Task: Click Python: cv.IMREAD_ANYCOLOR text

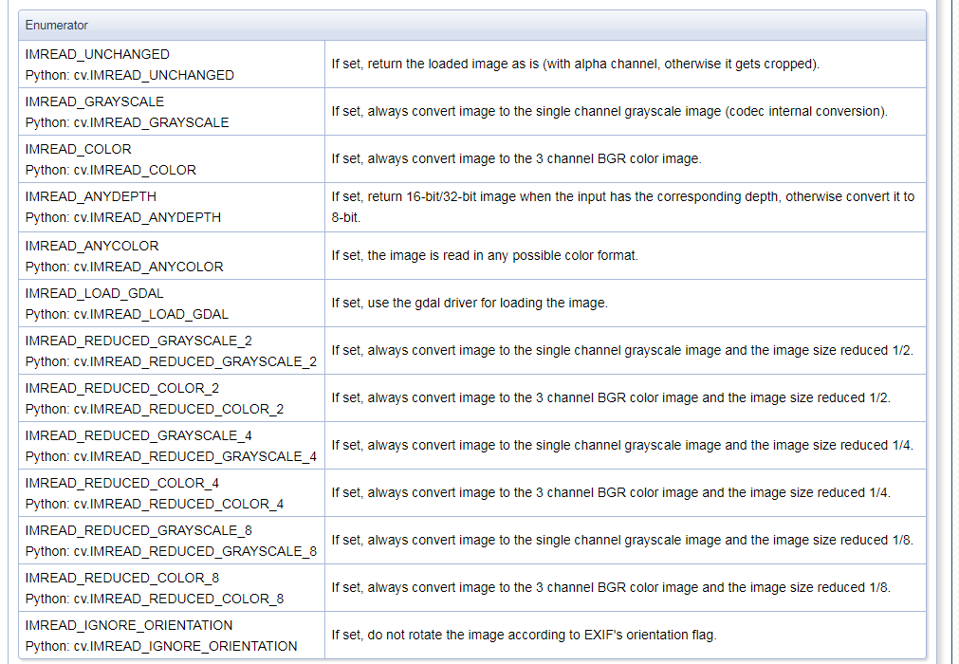Action: click(x=124, y=267)
